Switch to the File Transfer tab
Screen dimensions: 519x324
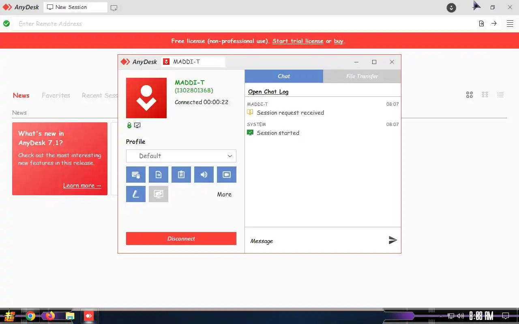[362, 76]
